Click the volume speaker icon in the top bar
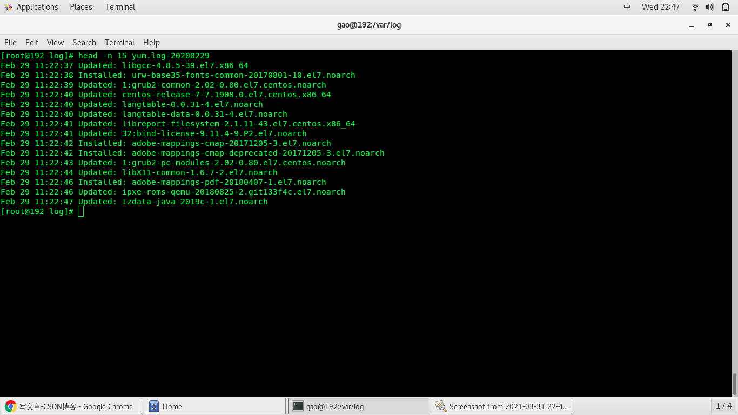Image resolution: width=738 pixels, height=415 pixels. click(709, 7)
